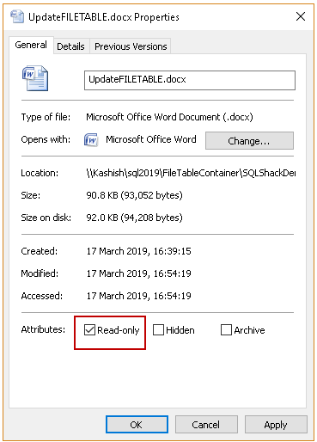Click the Opens with: label
The width and height of the screenshot is (317, 442).
(46, 140)
